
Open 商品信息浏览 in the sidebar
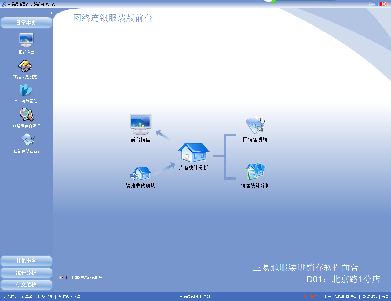[25, 66]
